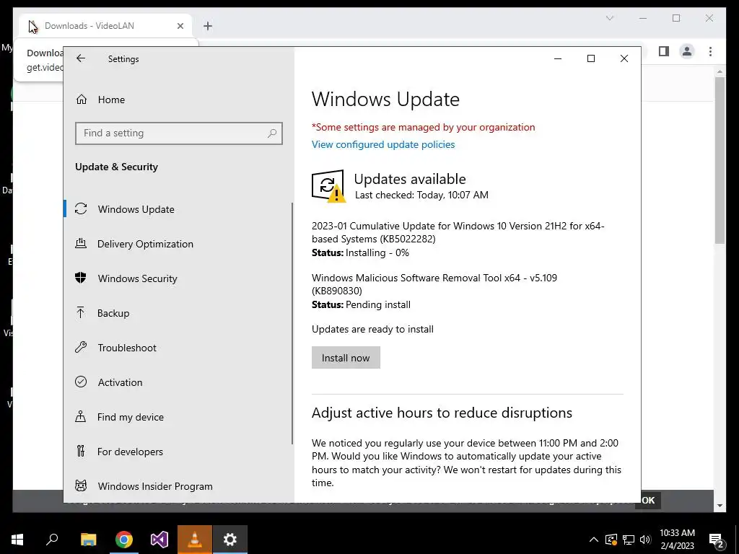Click the Find a setting search box
Viewport: 739px width, 554px height.
[179, 133]
